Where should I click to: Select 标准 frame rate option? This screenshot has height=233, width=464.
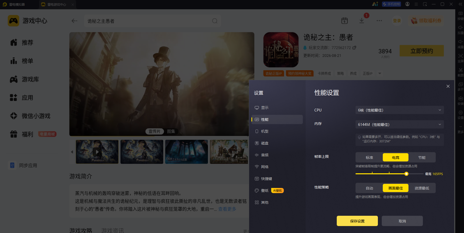(369, 157)
